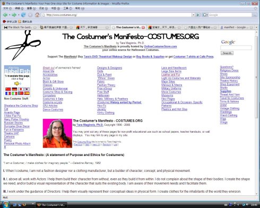Image resolution: width=260 pixels, height=208 pixels.
Task: Click the Google search field on the page
Action: pyautogui.click(x=236, y=48)
